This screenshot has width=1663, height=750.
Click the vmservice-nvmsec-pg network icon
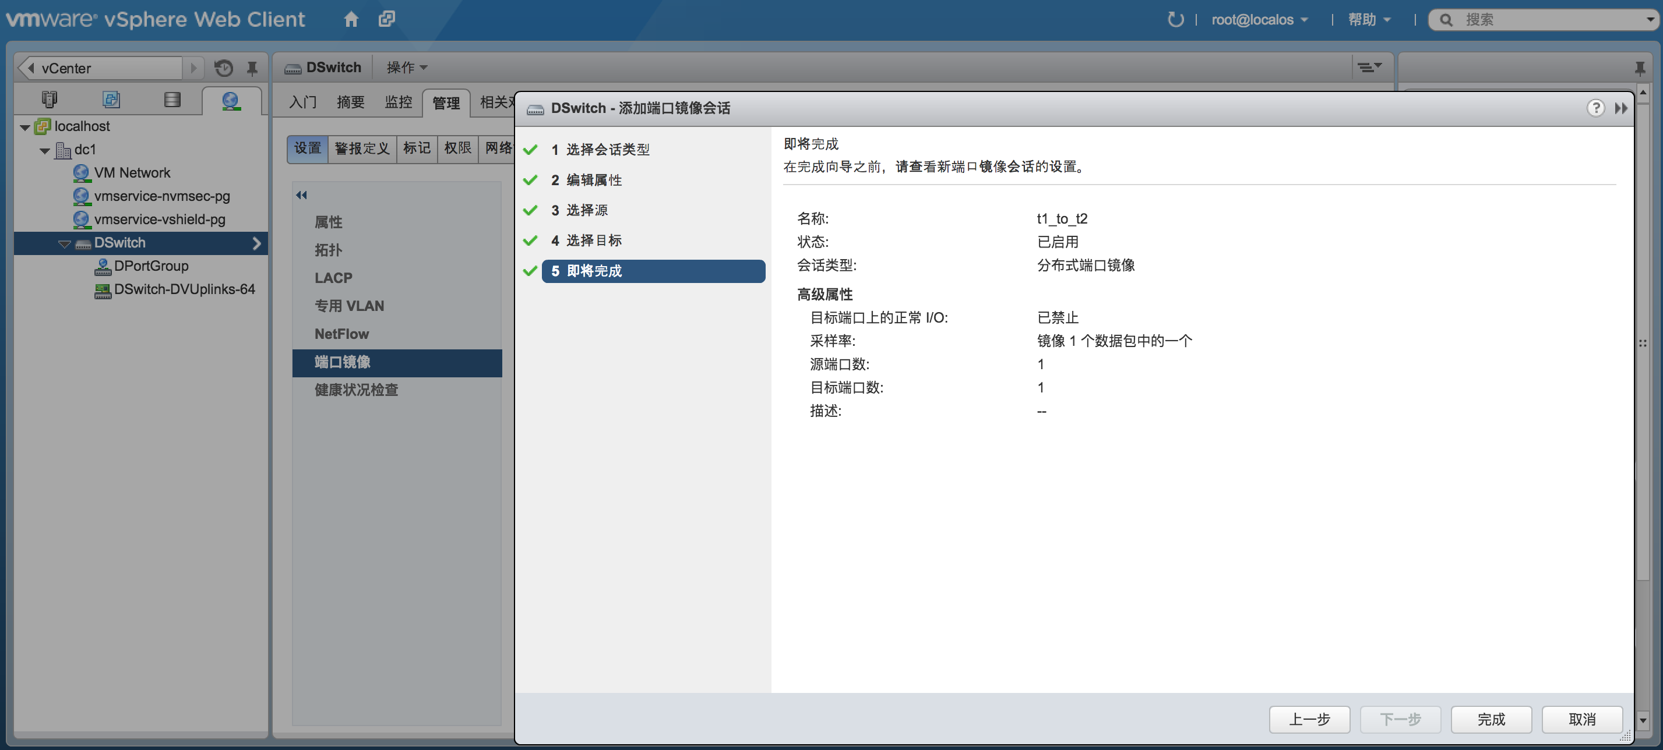tap(82, 196)
